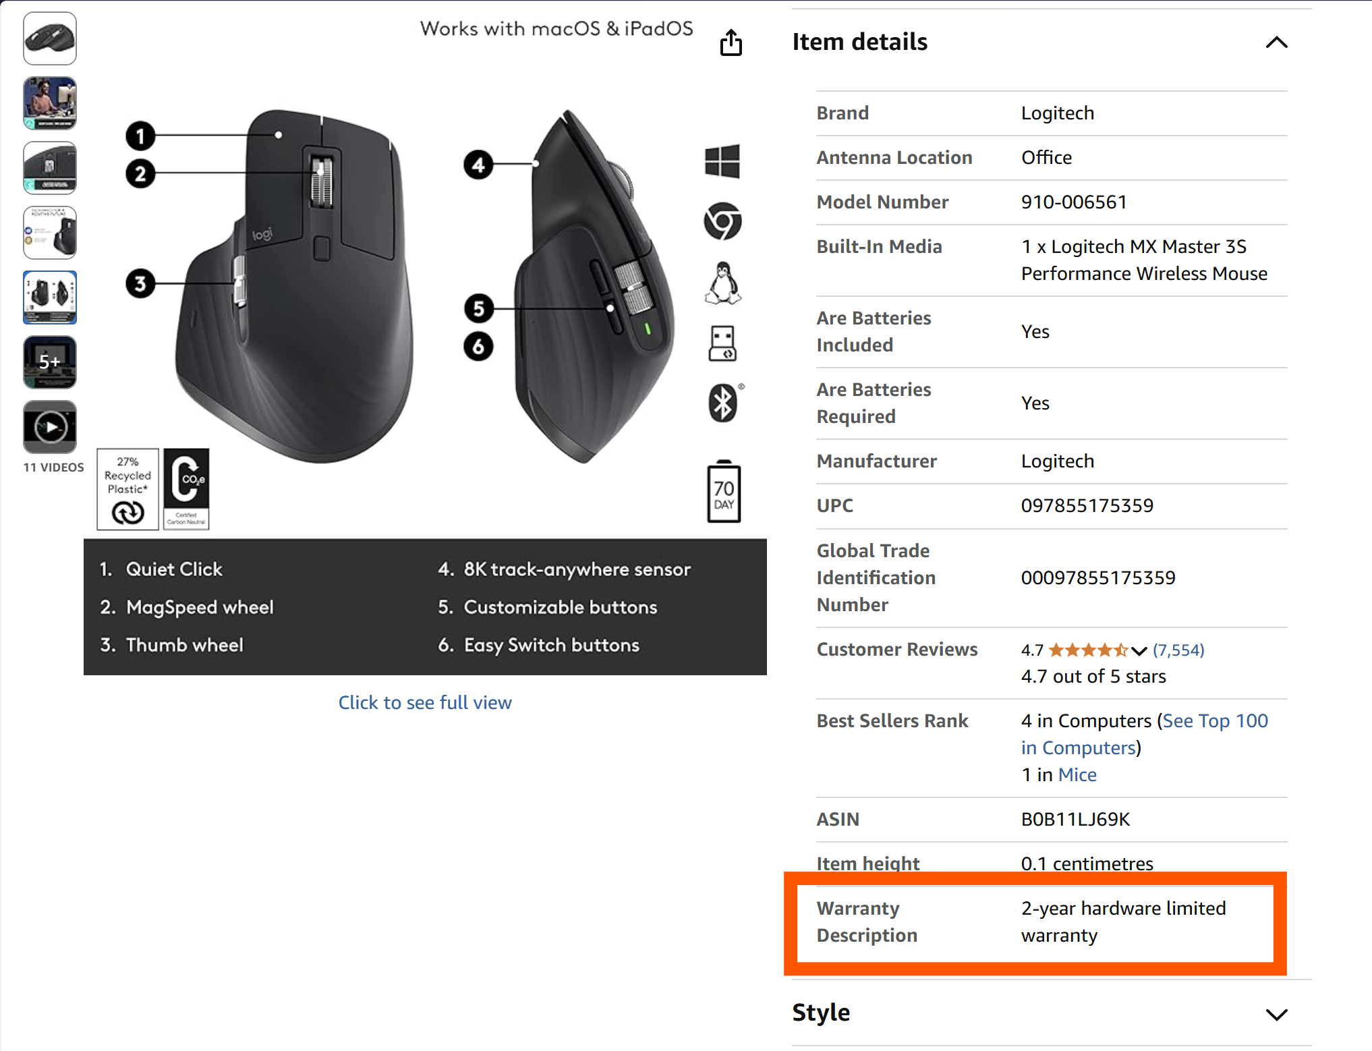Click 'Click to see full view' link

[425, 702]
